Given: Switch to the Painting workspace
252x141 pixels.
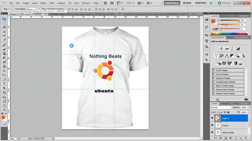Looking at the screenshot, I should click(x=200, y=3).
